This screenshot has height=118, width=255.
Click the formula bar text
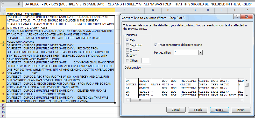138,4
